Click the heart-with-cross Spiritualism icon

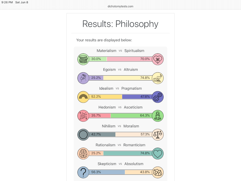[x=158, y=59]
